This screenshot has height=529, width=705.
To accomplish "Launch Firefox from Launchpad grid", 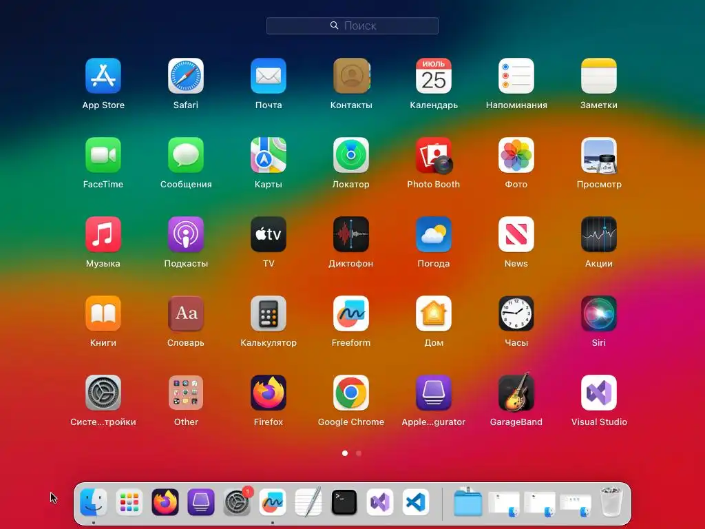I will click(x=269, y=392).
